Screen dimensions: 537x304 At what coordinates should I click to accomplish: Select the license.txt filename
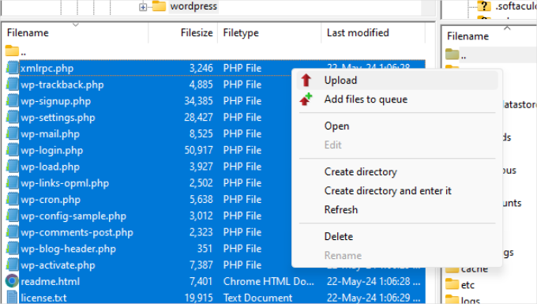coord(44,298)
